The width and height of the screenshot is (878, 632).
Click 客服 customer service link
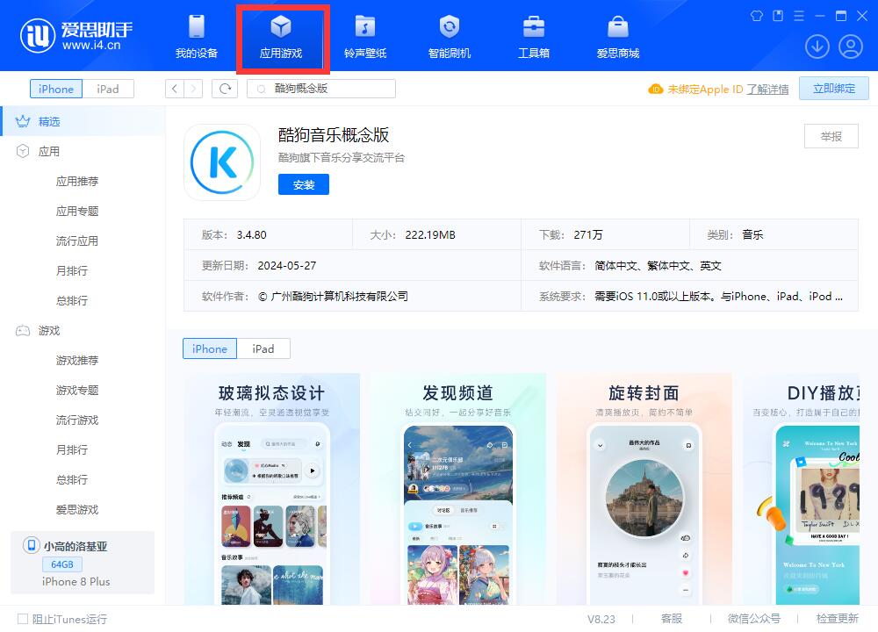[672, 619]
